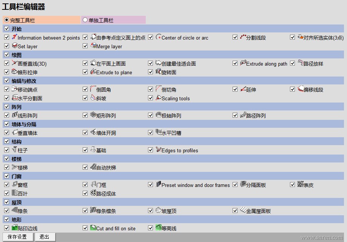
Task: Click the 等高线 tool icon
Action: click(159, 228)
